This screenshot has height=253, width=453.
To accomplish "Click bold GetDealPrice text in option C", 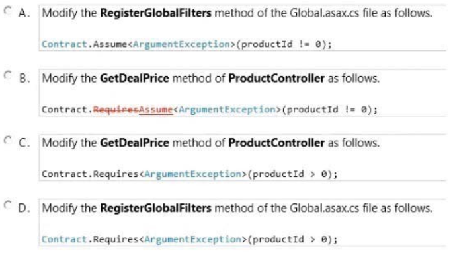I will coord(134,143).
